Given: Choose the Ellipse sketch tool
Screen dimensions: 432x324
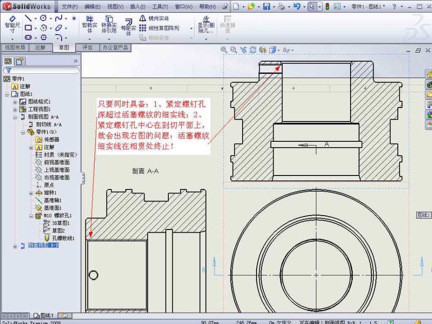Looking at the screenshot, I should [x=58, y=28].
